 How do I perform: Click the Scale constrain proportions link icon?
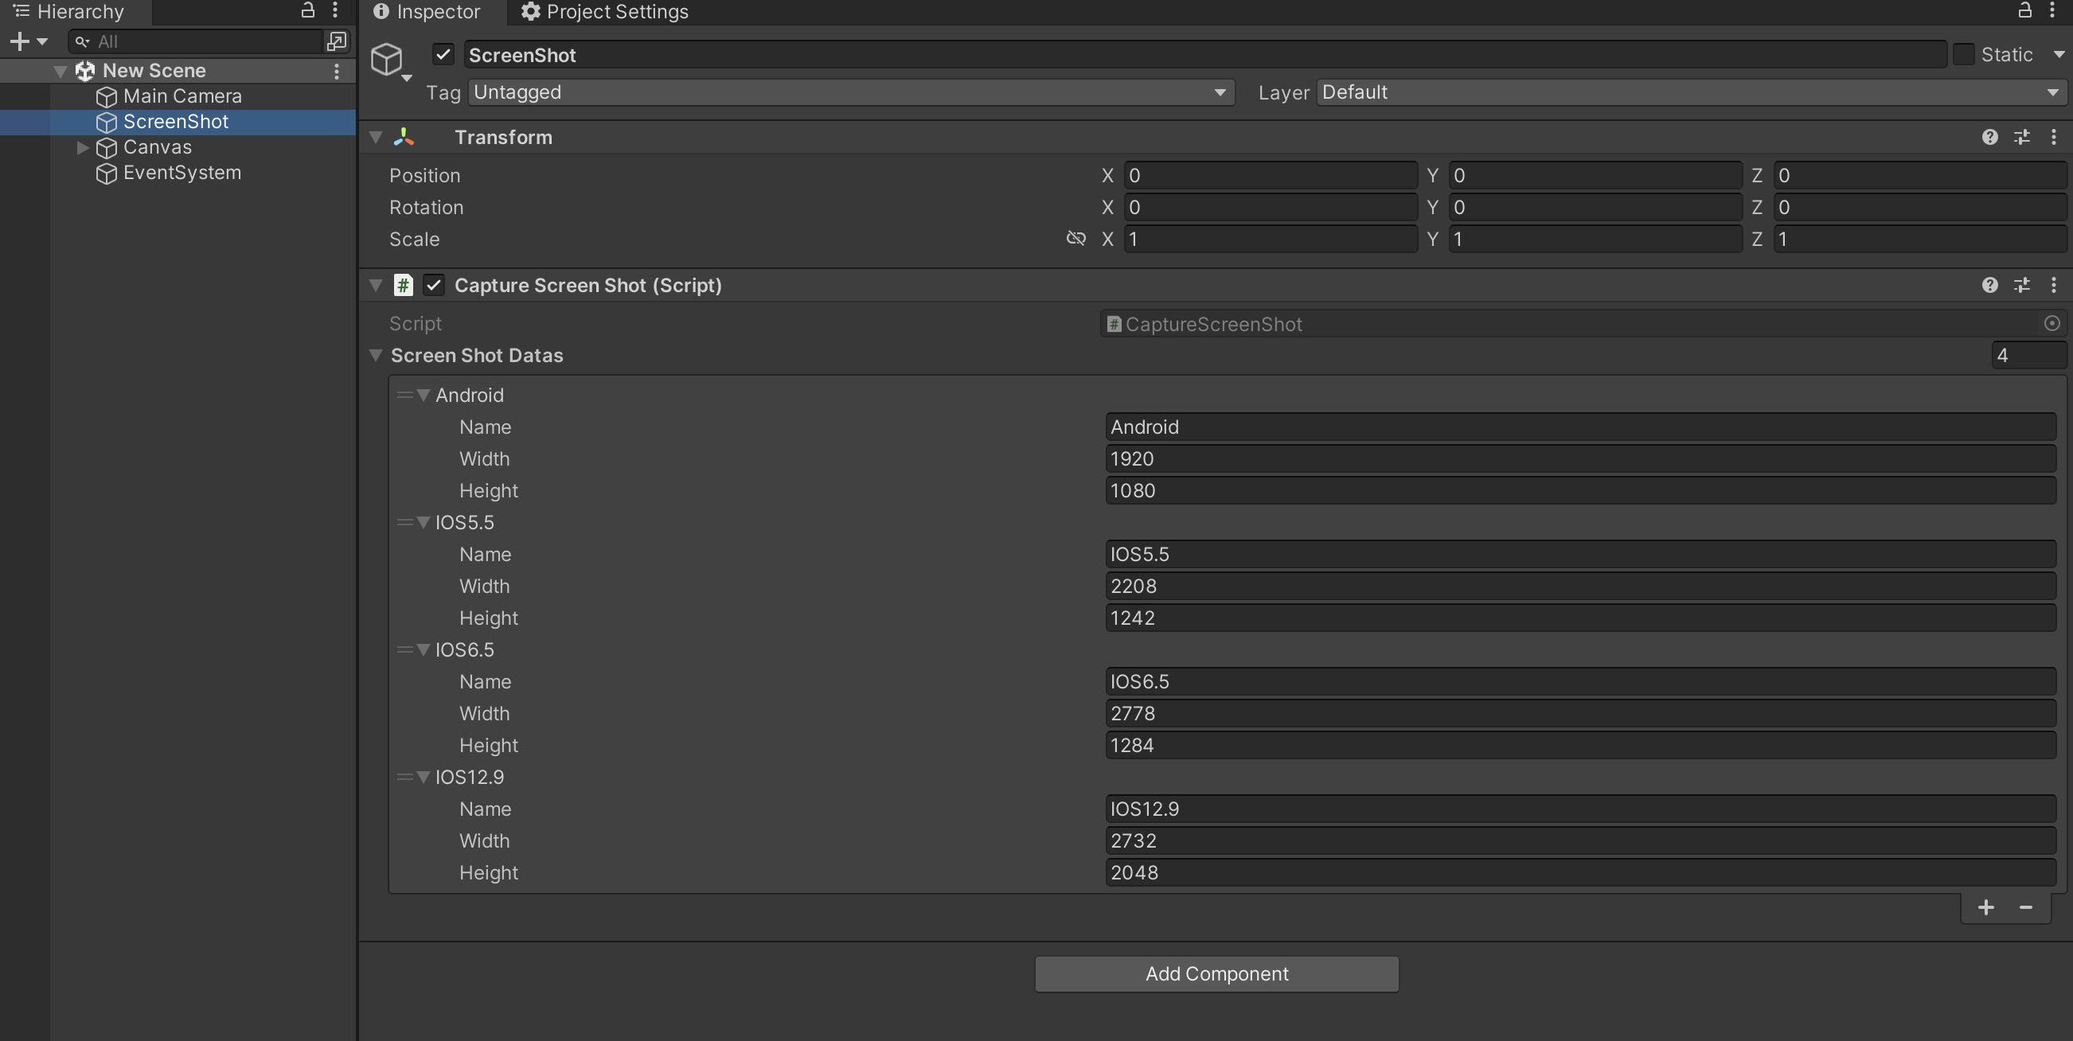[x=1076, y=238]
